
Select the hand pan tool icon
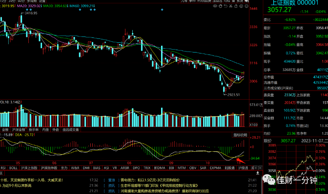click(220, 6)
